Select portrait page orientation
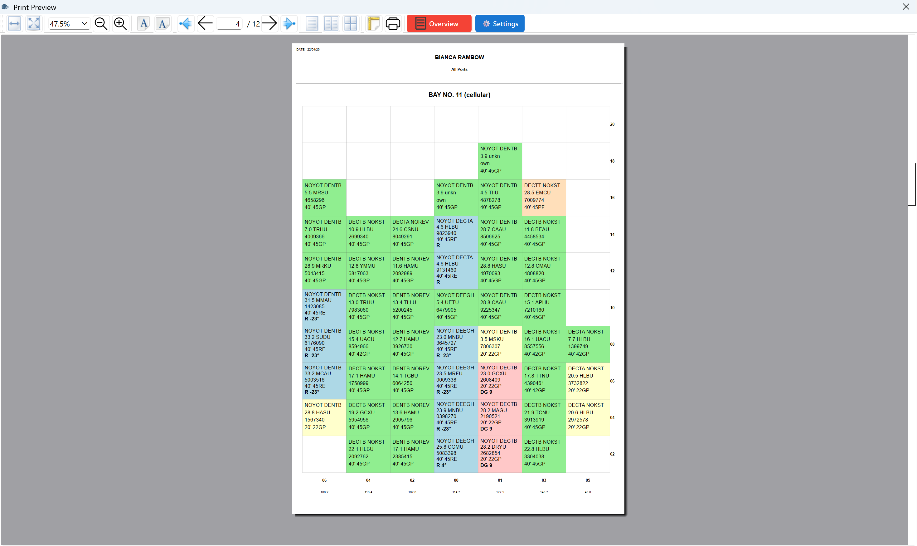917x546 pixels. pos(143,23)
